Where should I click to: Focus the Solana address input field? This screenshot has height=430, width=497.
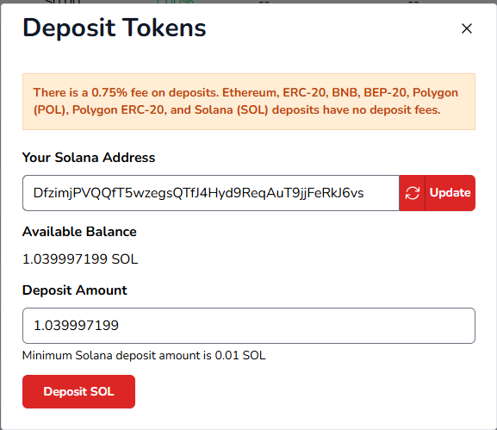point(211,193)
